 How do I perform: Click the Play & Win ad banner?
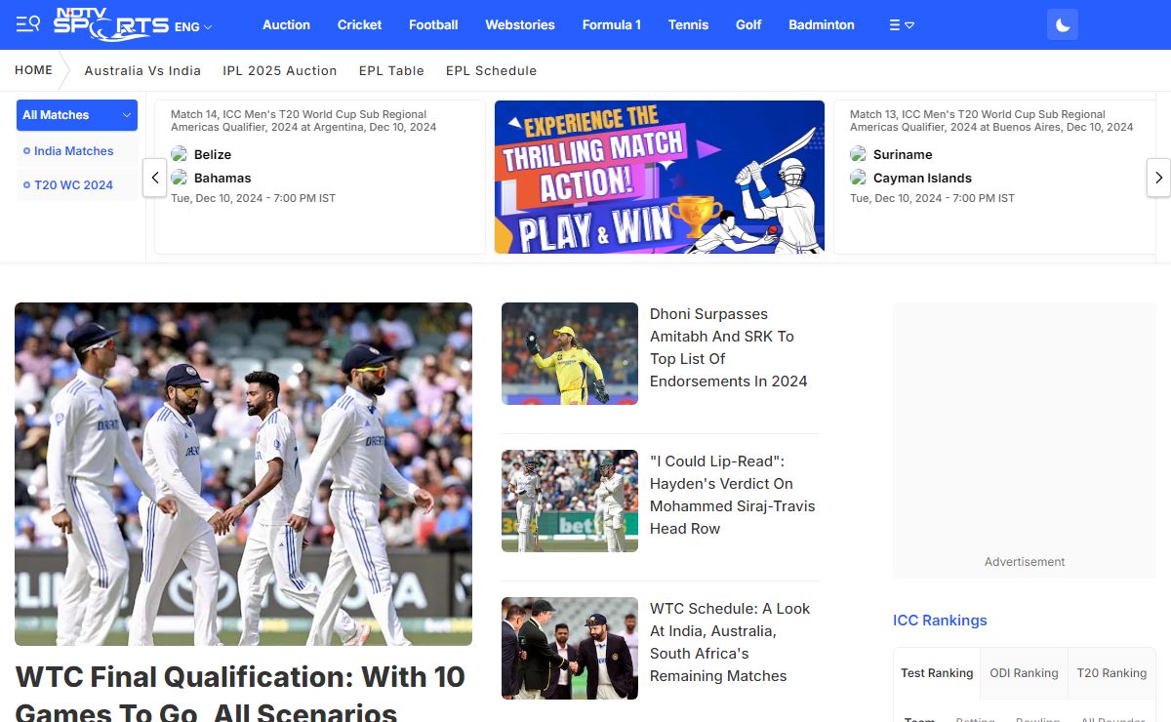[659, 177]
